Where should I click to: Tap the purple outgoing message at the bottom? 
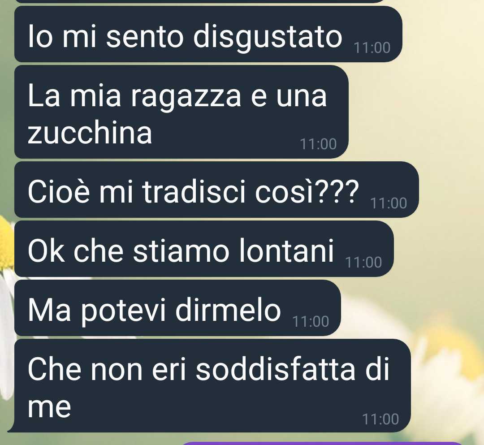[323, 444]
